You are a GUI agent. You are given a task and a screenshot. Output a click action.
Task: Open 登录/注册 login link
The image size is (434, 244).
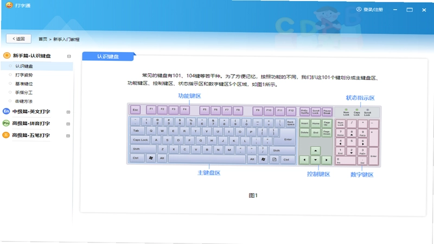[x=373, y=9]
